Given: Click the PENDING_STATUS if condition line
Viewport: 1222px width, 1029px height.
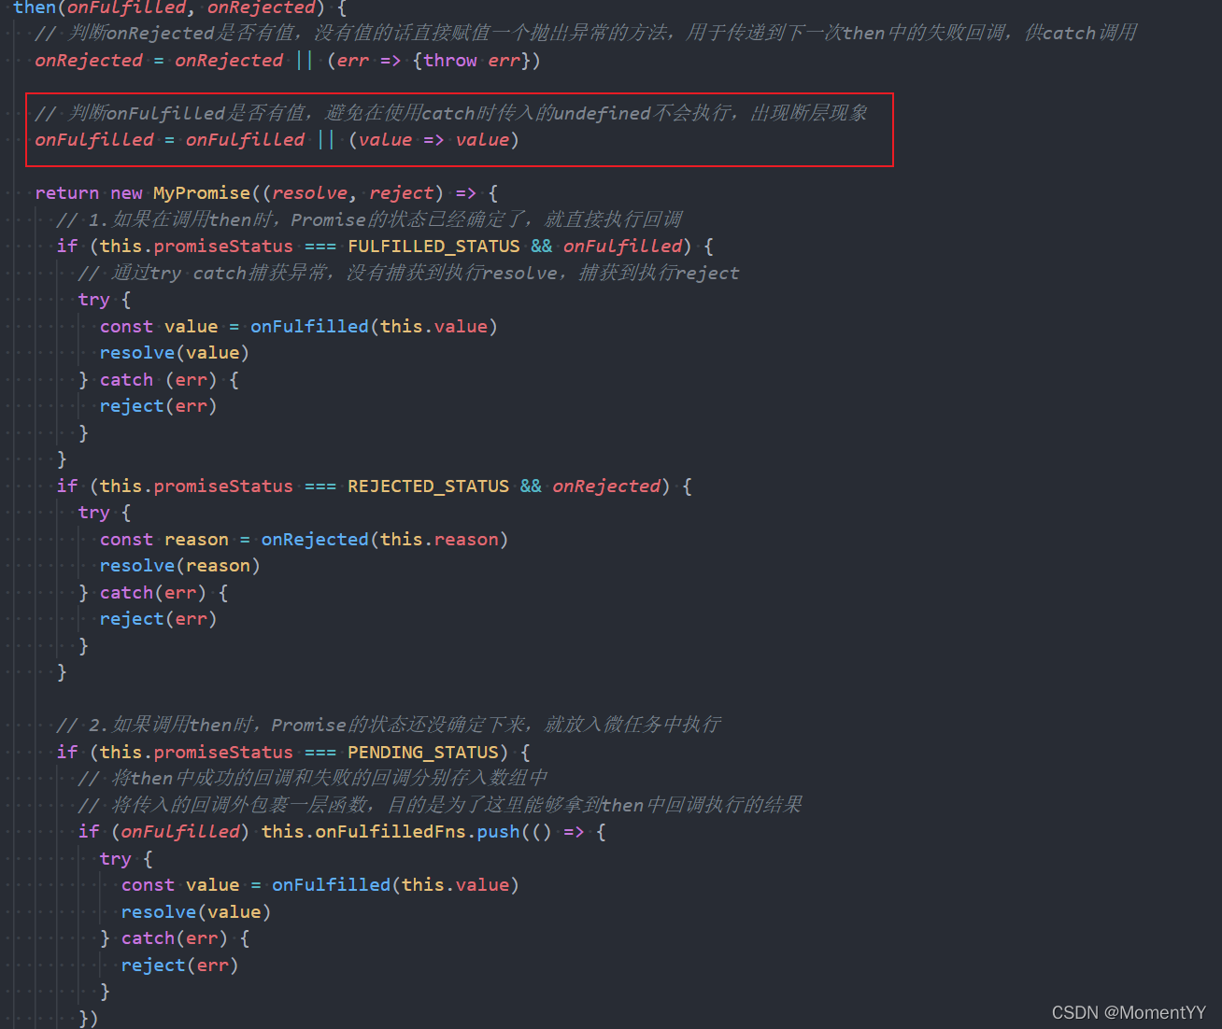Looking at the screenshot, I should tap(293, 753).
